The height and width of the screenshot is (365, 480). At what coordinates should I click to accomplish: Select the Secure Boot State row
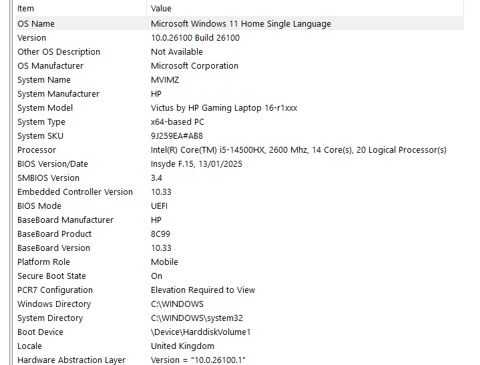tap(51, 276)
